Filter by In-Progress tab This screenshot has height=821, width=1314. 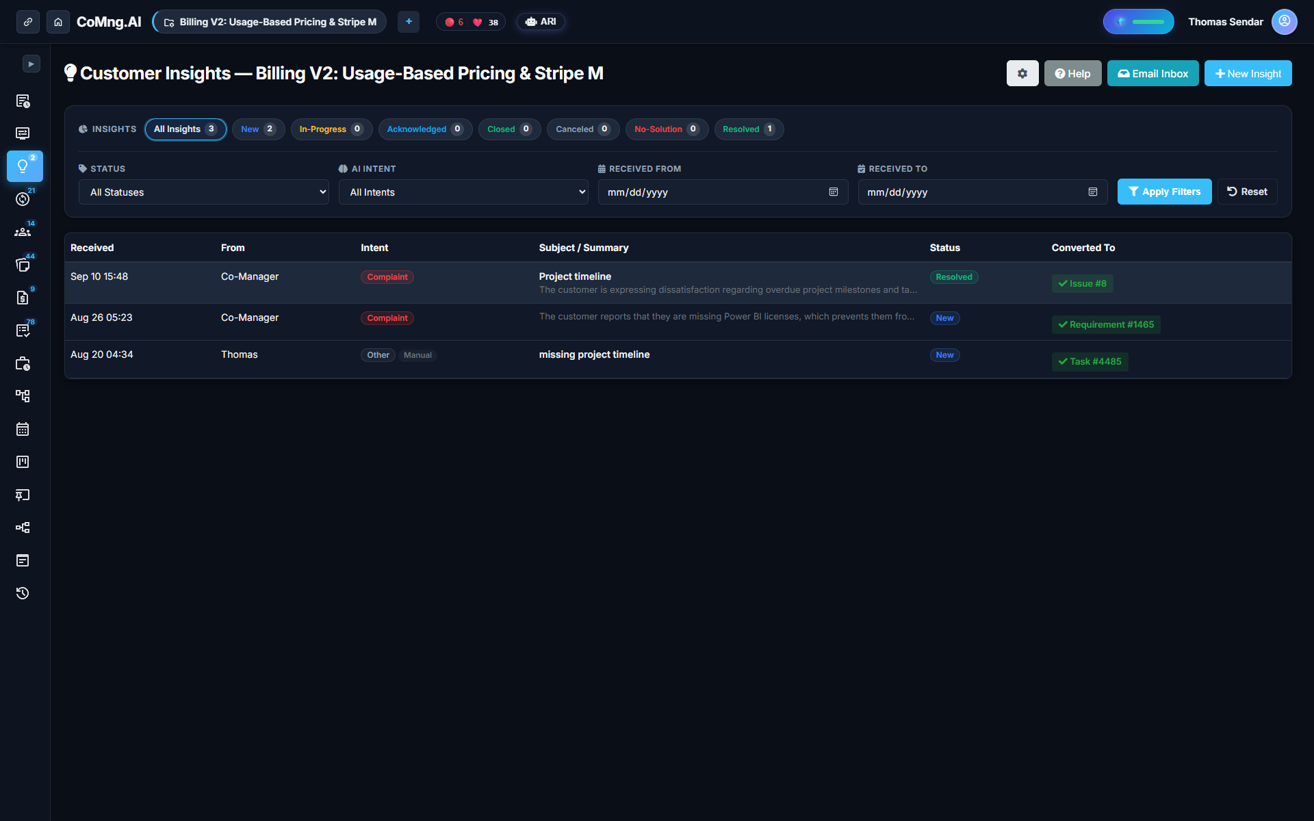tap(331, 129)
